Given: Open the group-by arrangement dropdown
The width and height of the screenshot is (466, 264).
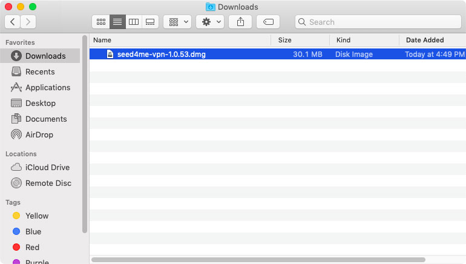Looking at the screenshot, I should click(177, 22).
